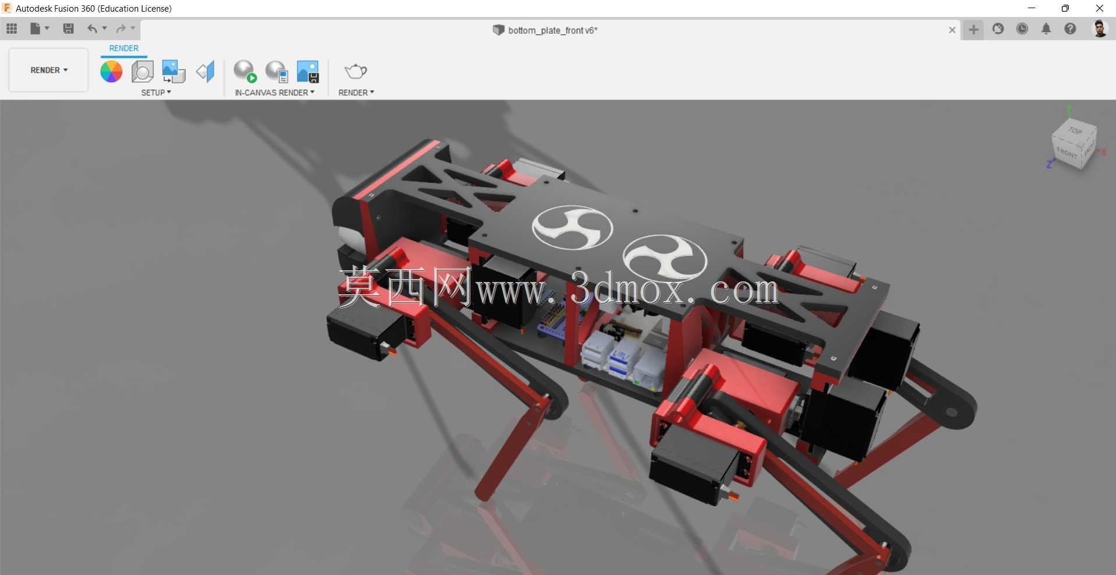Screen dimensions: 1116x575
Task: Capture Image from canvas
Action: click(x=308, y=72)
